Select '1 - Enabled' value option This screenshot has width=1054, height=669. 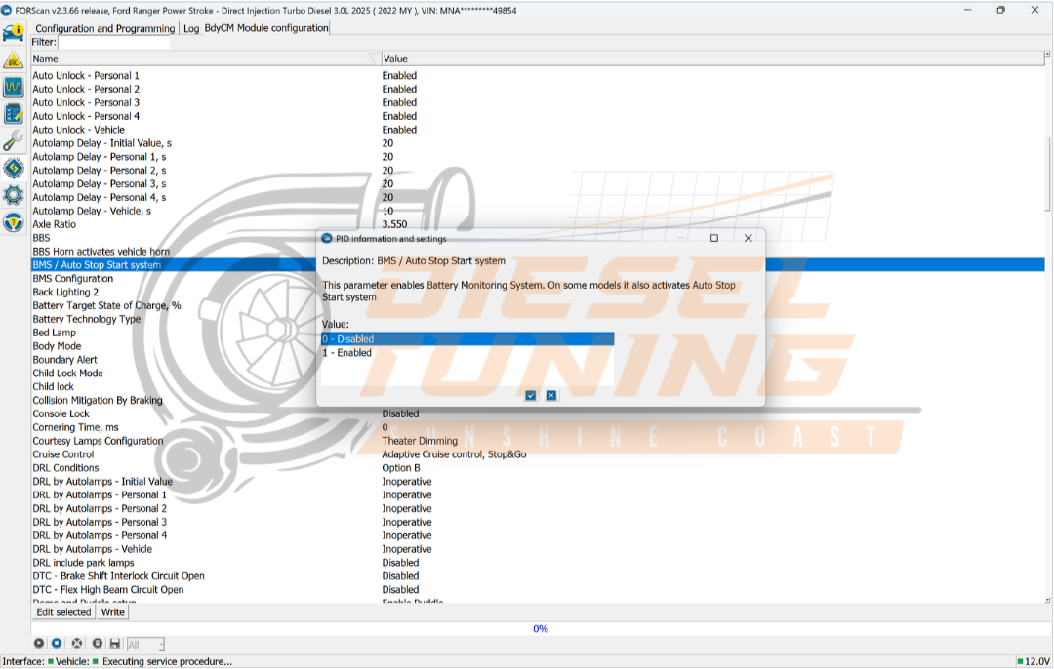click(467, 353)
